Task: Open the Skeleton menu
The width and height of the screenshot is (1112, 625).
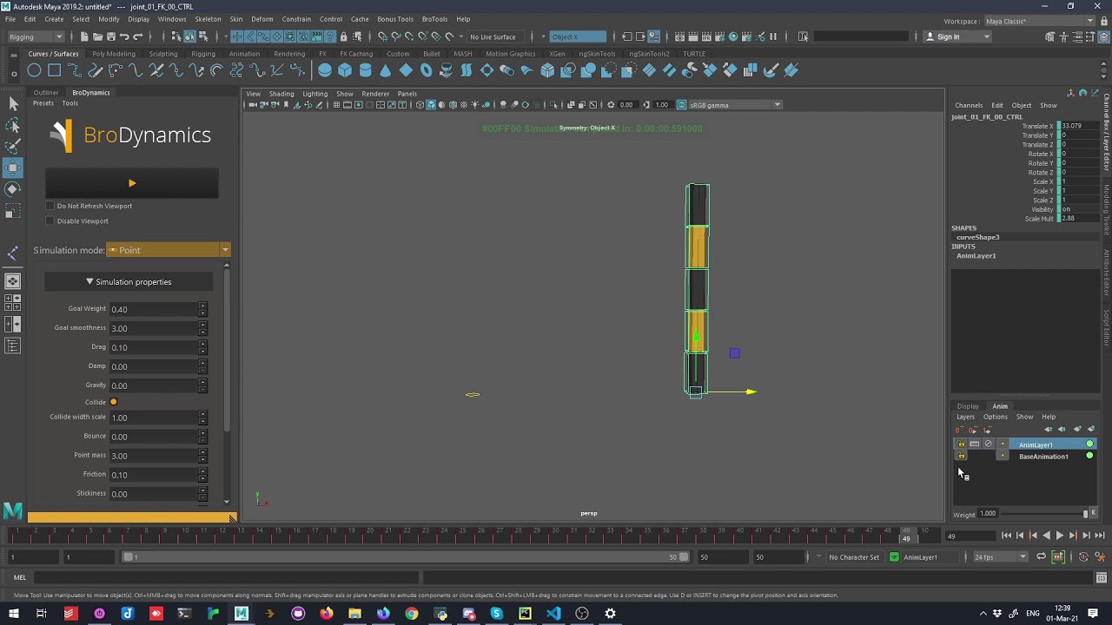Action: click(x=208, y=19)
